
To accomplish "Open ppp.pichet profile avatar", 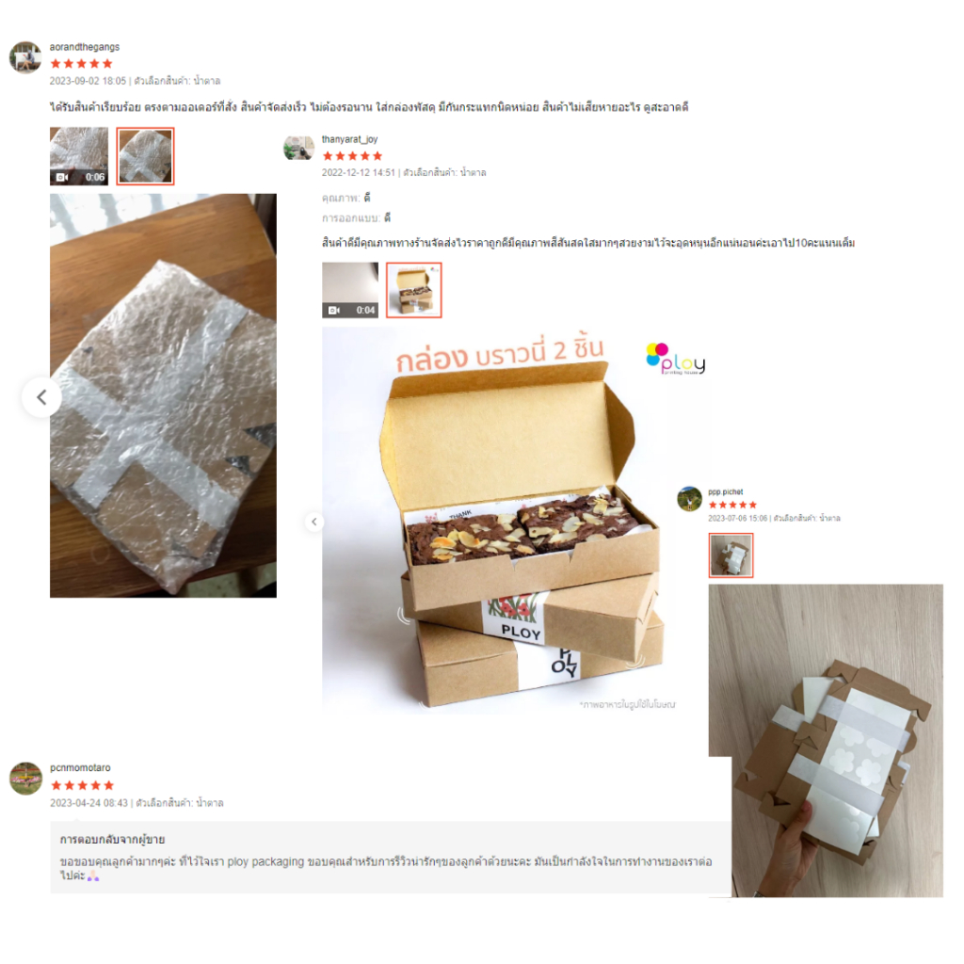I will point(689,499).
